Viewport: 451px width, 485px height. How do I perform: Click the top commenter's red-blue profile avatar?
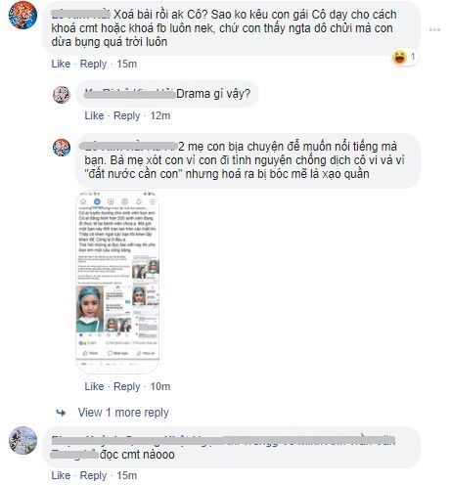pos(23,15)
